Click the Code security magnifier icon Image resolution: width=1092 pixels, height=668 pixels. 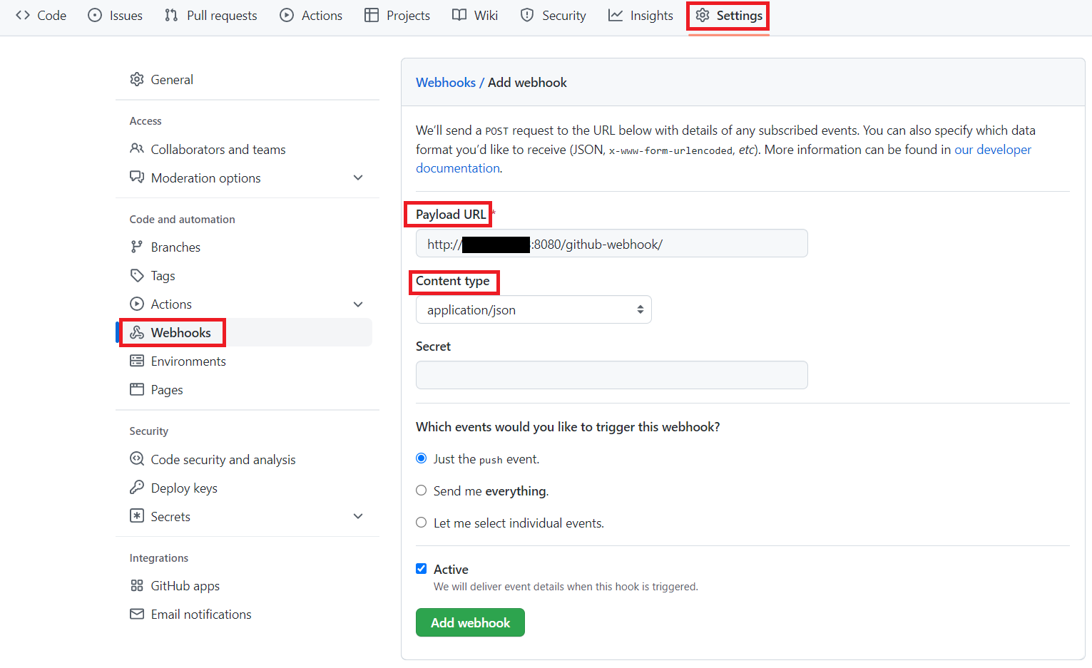[137, 458]
